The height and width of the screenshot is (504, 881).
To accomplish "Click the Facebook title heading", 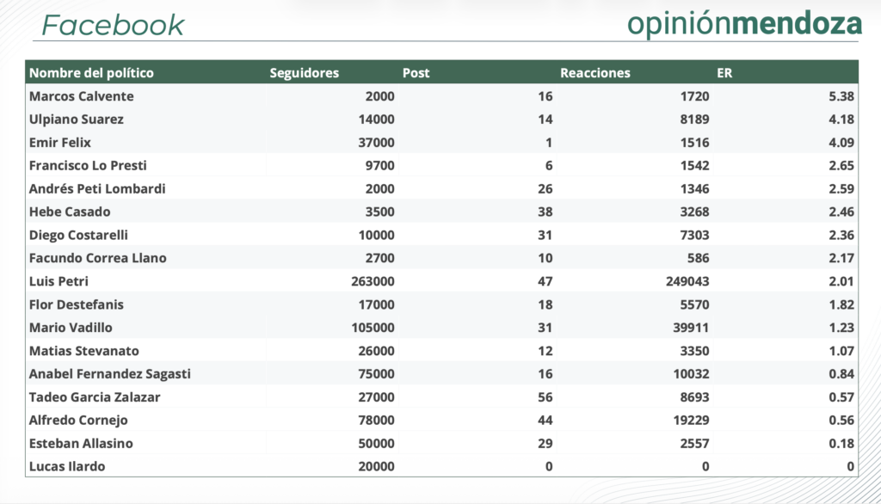I will [113, 25].
